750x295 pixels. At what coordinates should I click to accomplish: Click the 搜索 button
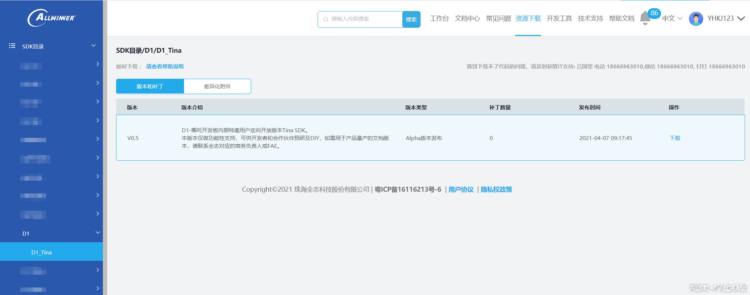(x=411, y=19)
